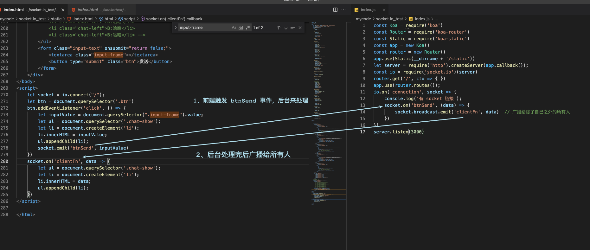Click the highlighted input-frame in textarea tag
Viewport: 590px width, 250px height.
[108, 55]
